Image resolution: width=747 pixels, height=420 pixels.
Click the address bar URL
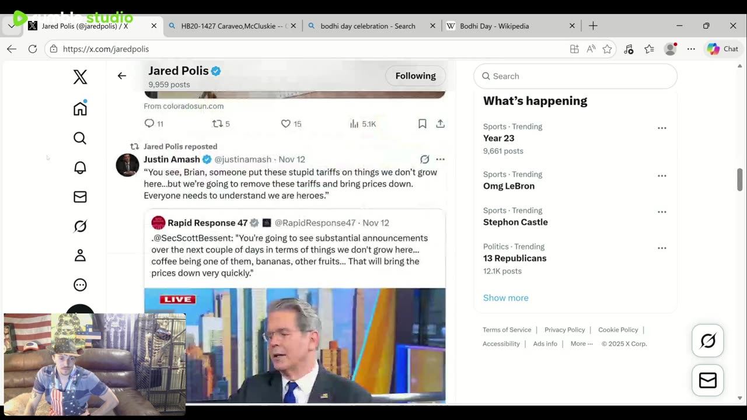(106, 49)
